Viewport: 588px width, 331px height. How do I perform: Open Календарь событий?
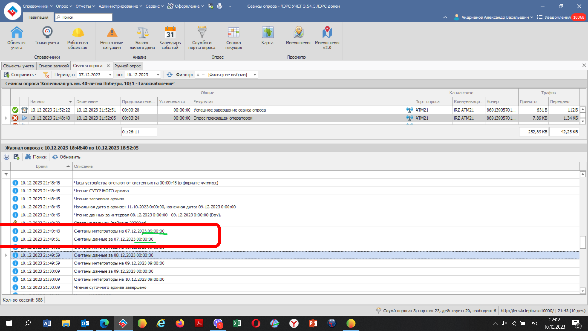point(170,38)
